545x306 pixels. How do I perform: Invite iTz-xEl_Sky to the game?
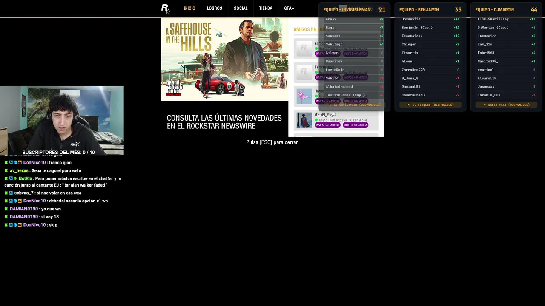tap(327, 125)
